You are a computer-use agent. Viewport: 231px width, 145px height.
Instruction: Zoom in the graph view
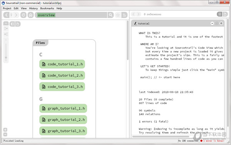(5, 130)
